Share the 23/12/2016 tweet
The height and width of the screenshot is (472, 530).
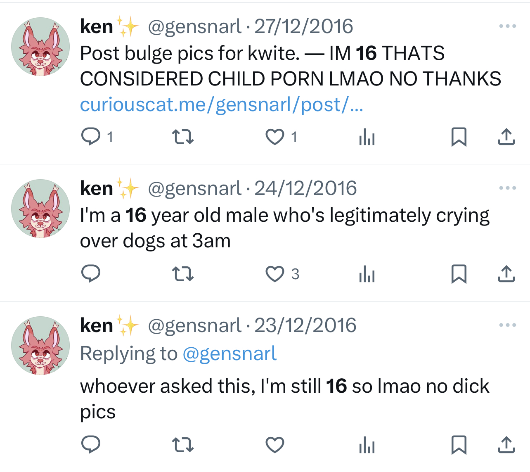tap(506, 445)
